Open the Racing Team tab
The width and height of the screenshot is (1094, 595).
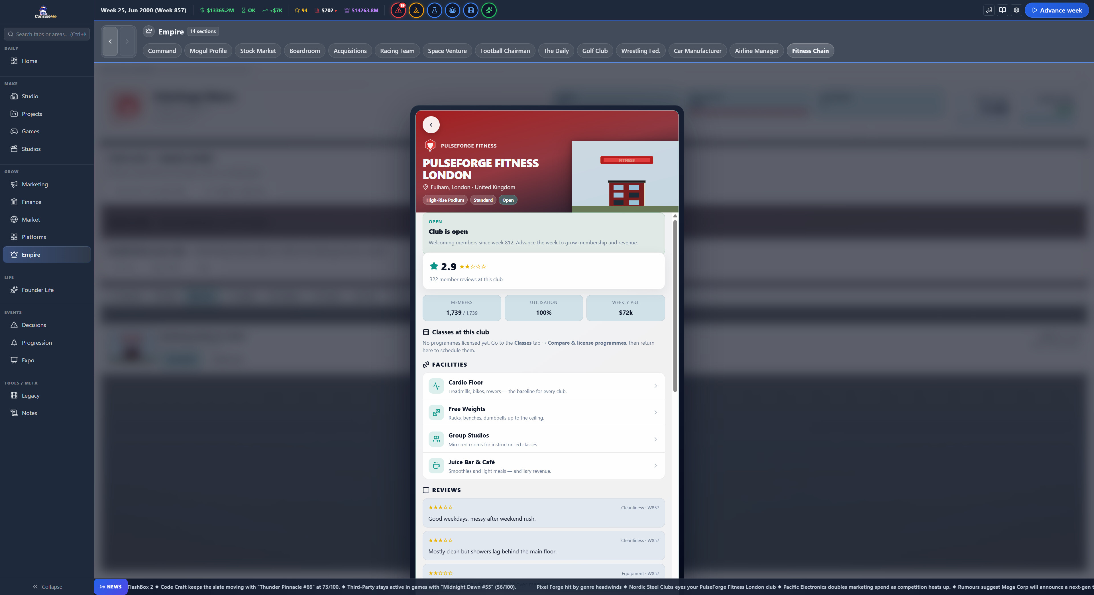click(x=397, y=51)
